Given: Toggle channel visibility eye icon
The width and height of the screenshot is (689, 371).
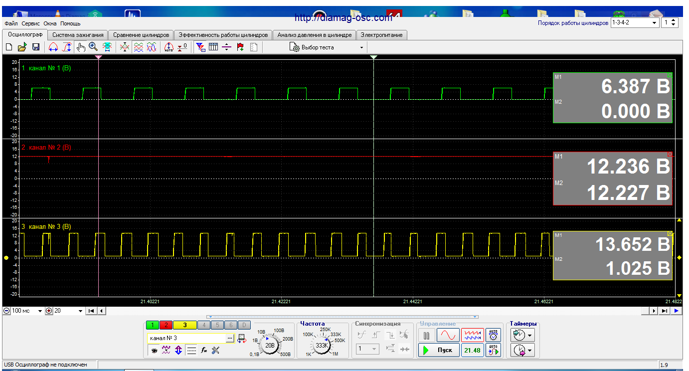Looking at the screenshot, I should pos(154,351).
